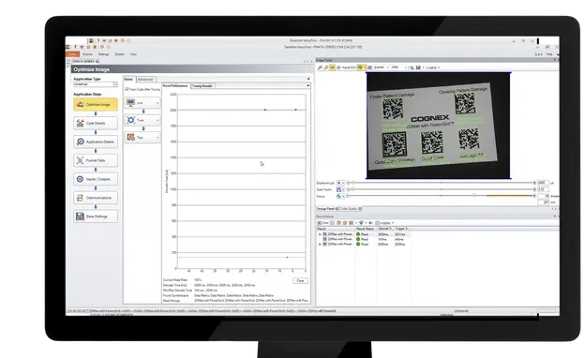The image size is (585, 358).
Task: Click the Save Settings step
Action: [x=96, y=216]
